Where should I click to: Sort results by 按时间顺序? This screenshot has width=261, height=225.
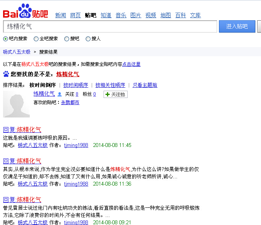(x=76, y=85)
